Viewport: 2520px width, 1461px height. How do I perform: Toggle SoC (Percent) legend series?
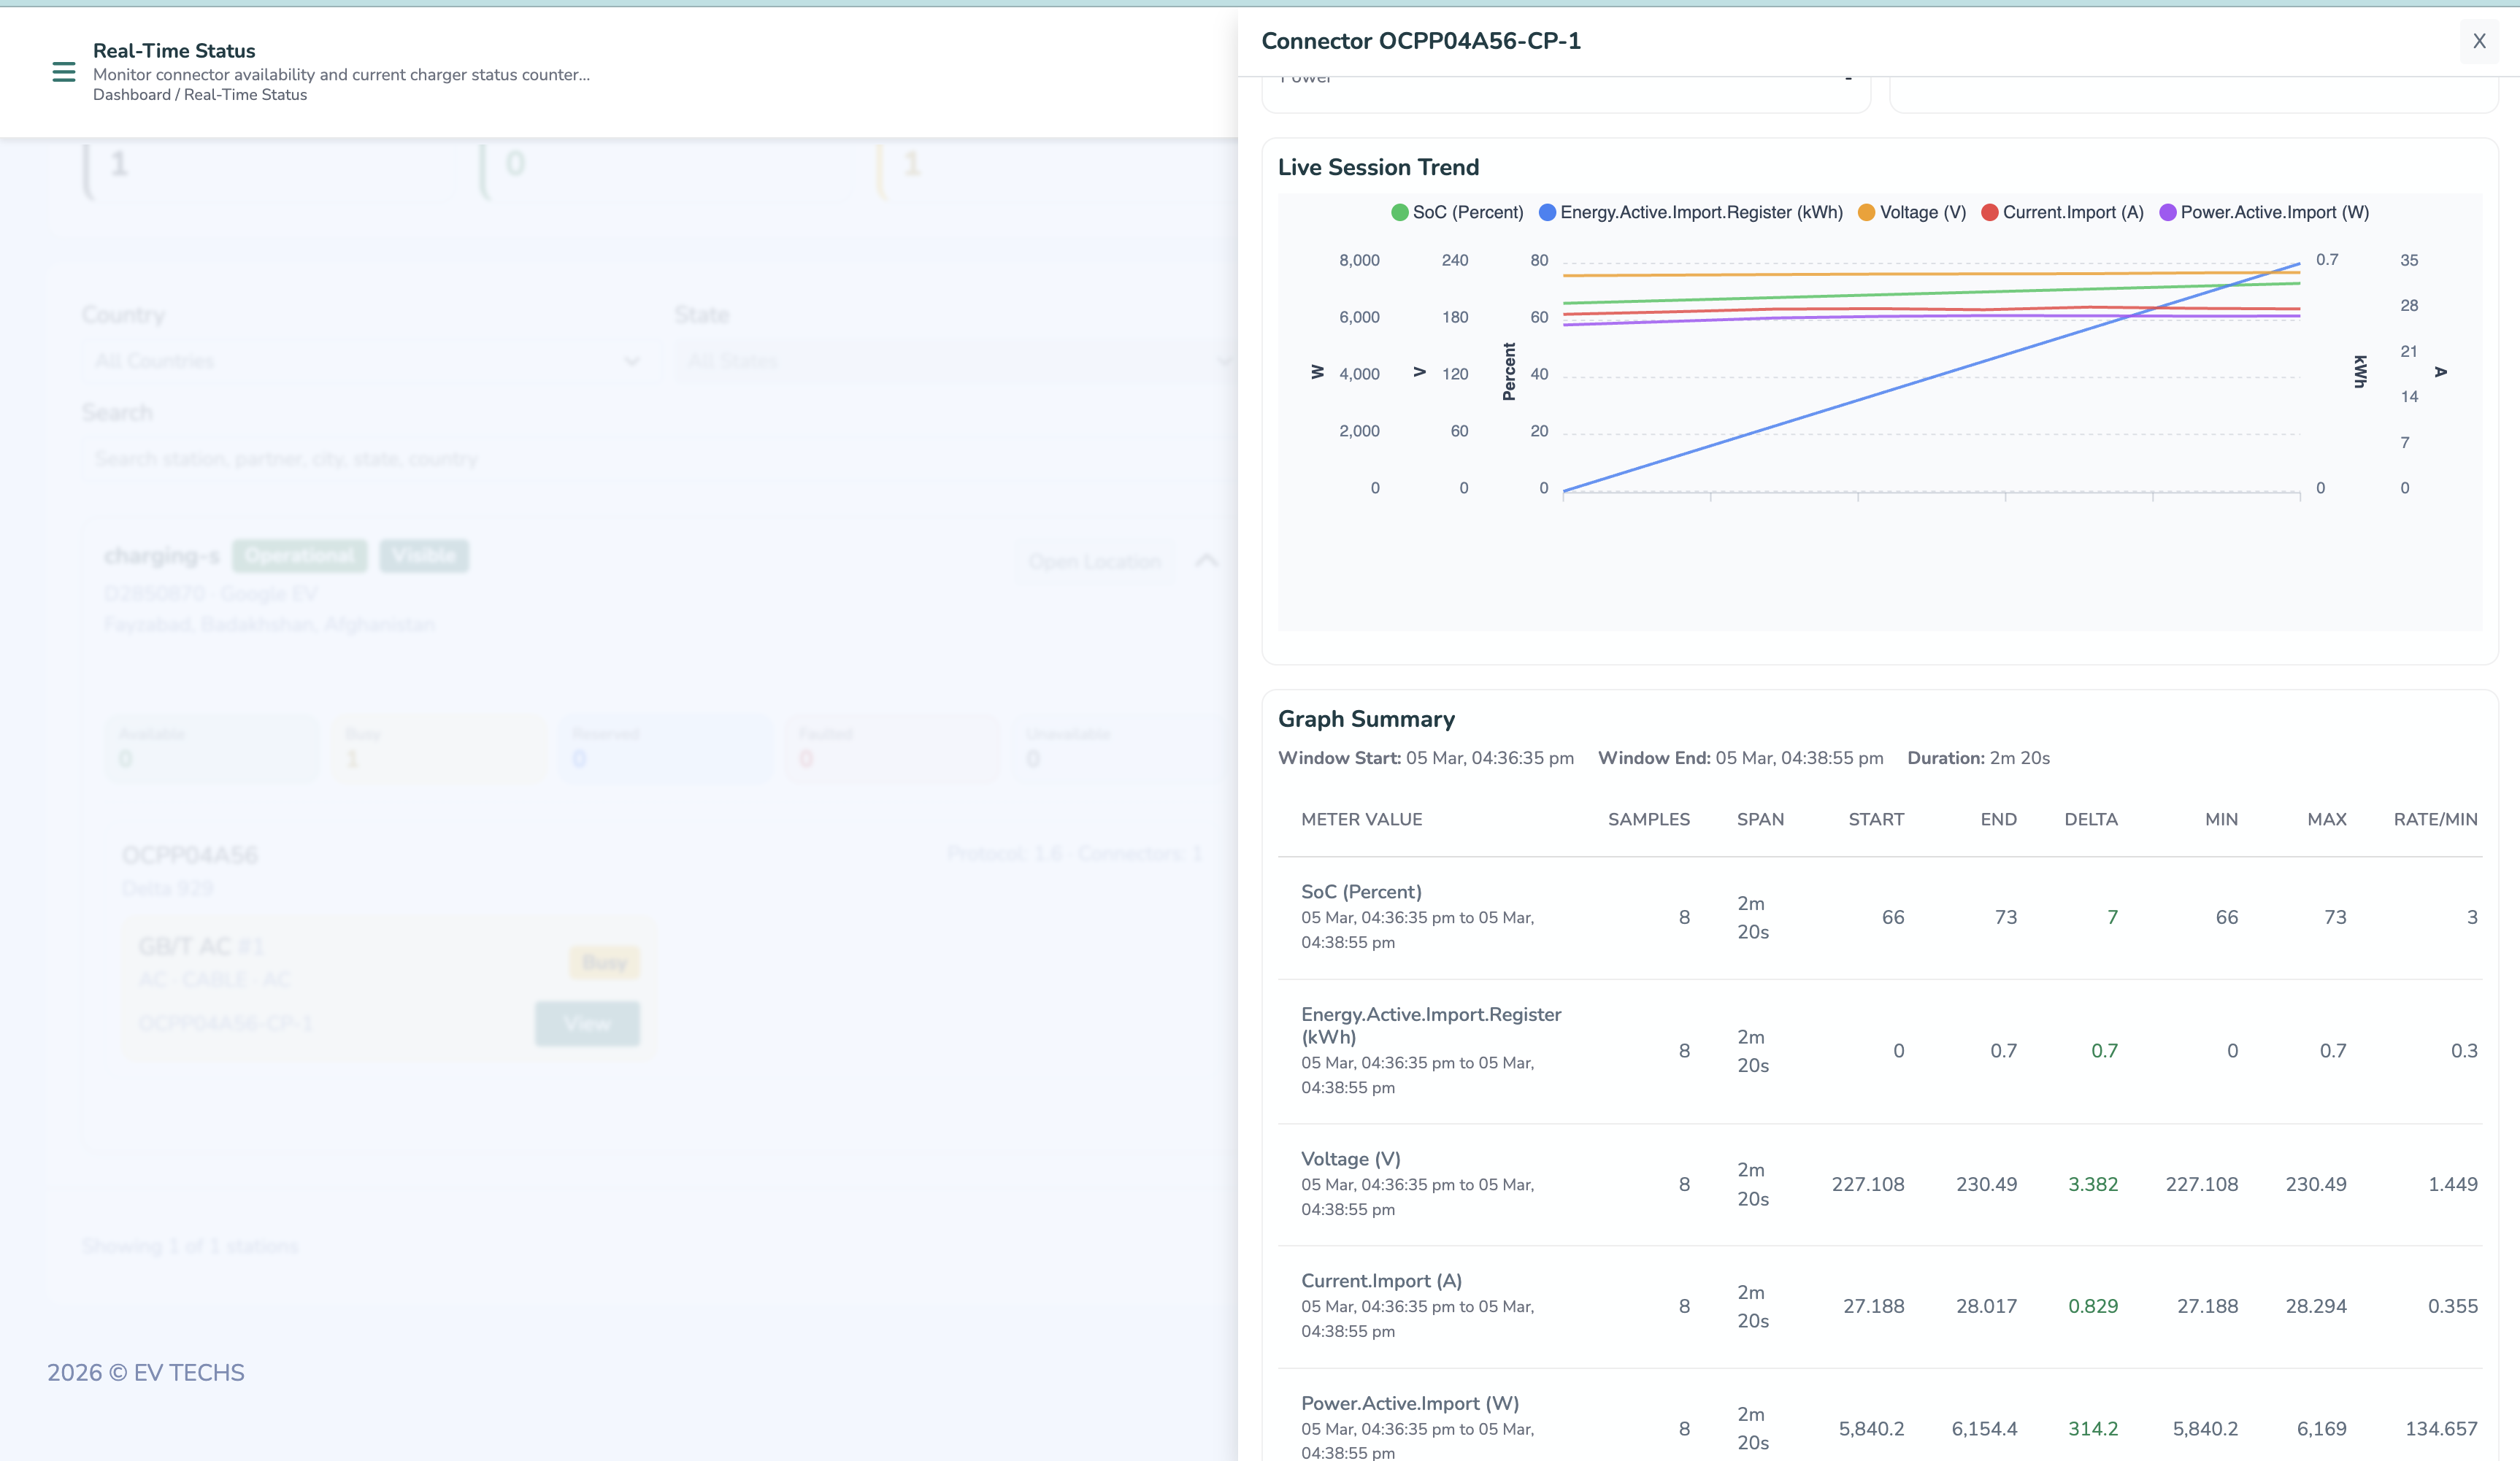(x=1467, y=212)
